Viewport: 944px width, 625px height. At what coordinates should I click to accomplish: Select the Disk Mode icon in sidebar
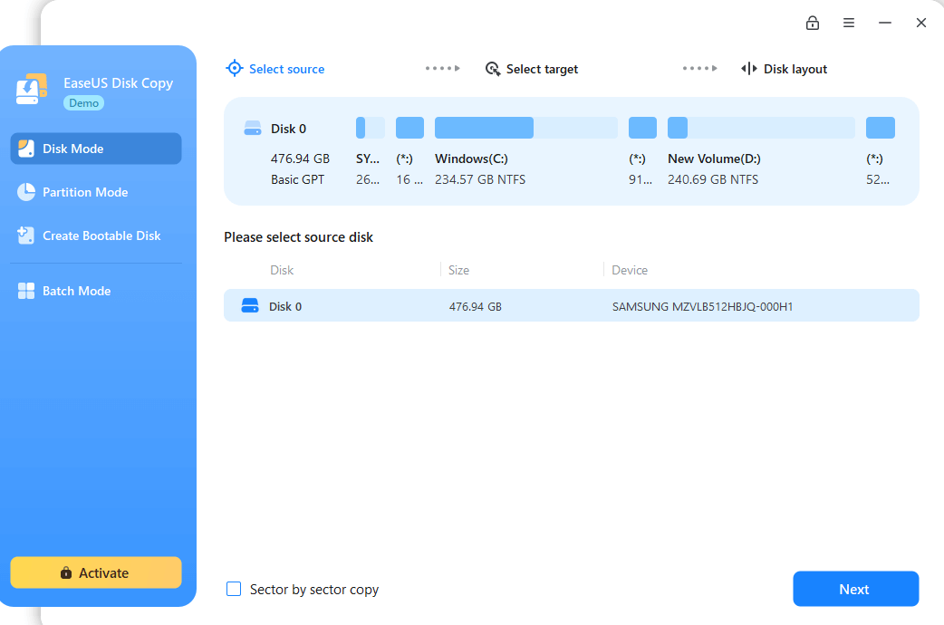[25, 148]
